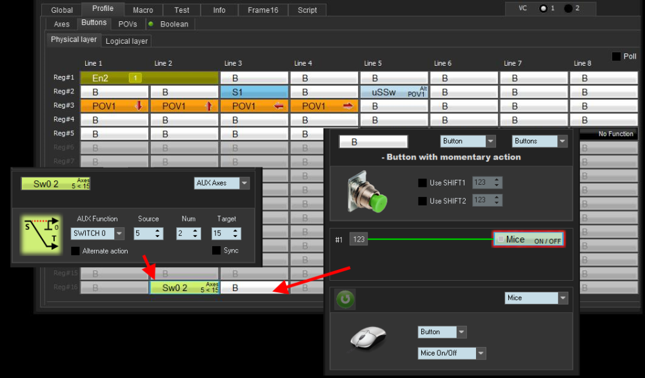Select B cell at Reg#5 Line 2
Viewport: 645px width, 378px height.
[184, 134]
